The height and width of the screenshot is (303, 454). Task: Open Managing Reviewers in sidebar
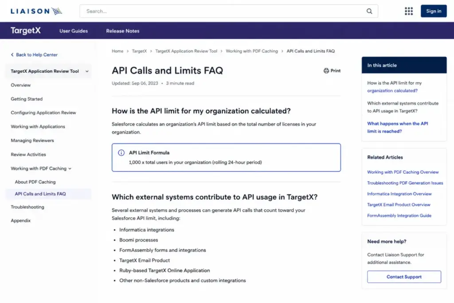coord(32,141)
